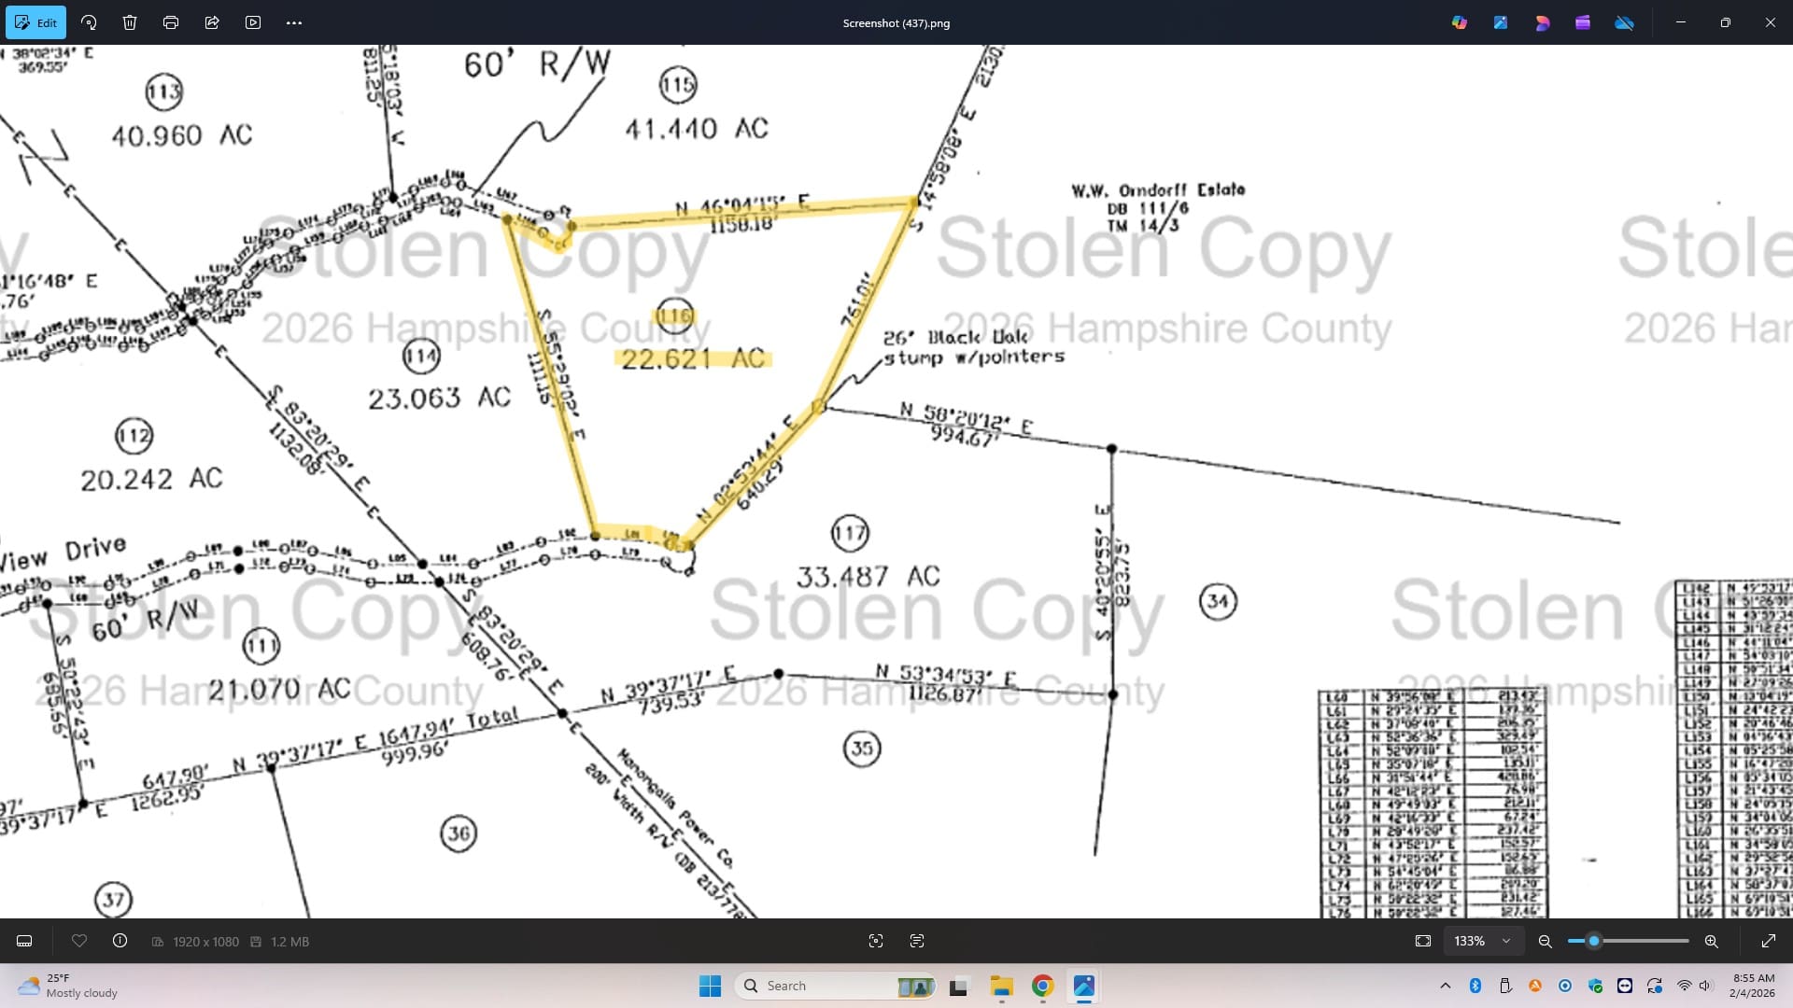Click the Edit image button
1793x1008 pixels.
coord(35,22)
